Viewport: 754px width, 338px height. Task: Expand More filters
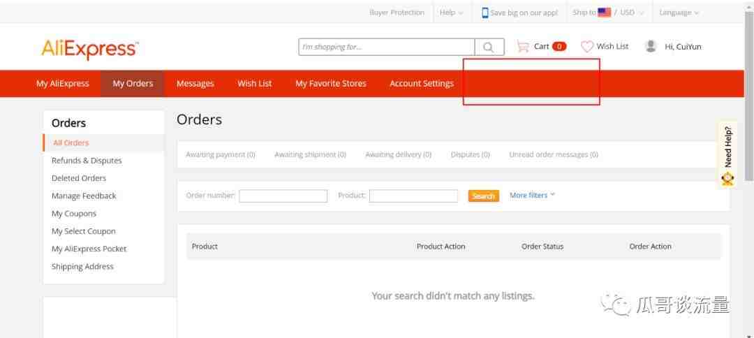532,196
